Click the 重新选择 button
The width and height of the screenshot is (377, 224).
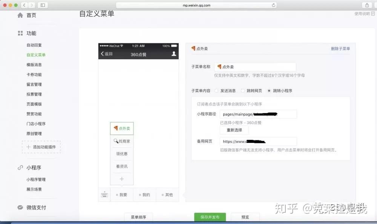click(234, 130)
